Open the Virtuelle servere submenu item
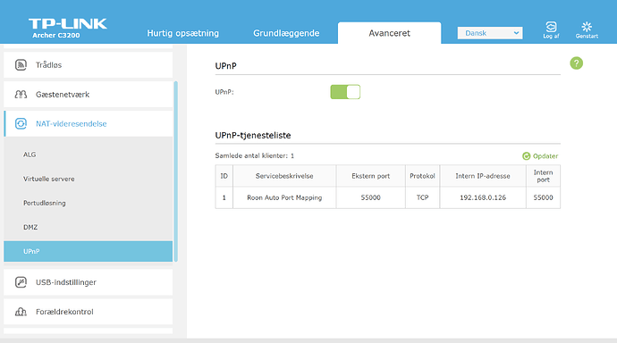The height and width of the screenshot is (343, 617). (x=89, y=179)
